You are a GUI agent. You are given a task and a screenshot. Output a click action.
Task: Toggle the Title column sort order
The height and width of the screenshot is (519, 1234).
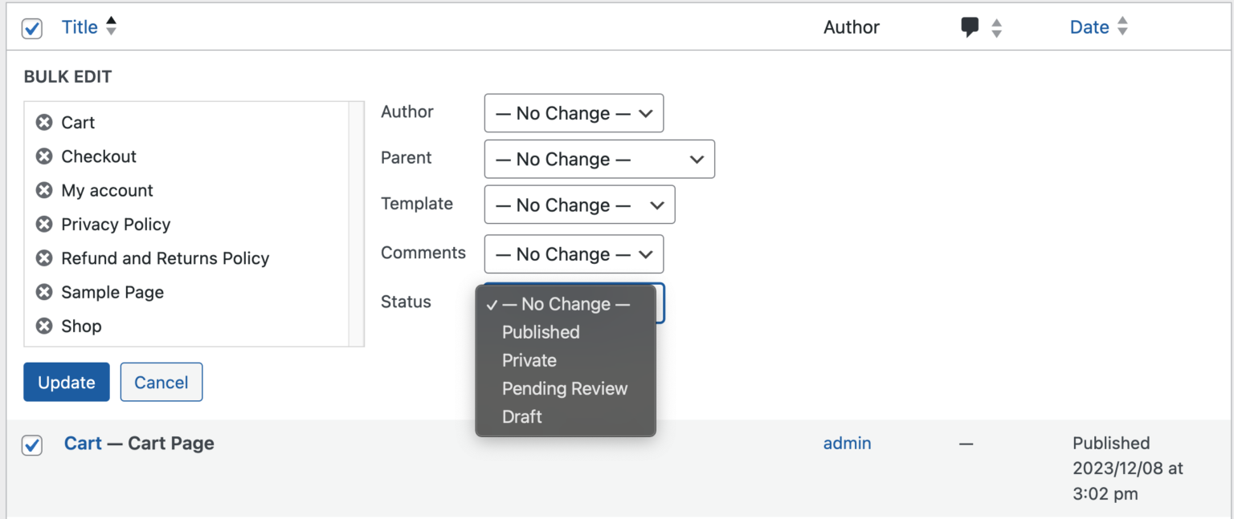tap(78, 26)
